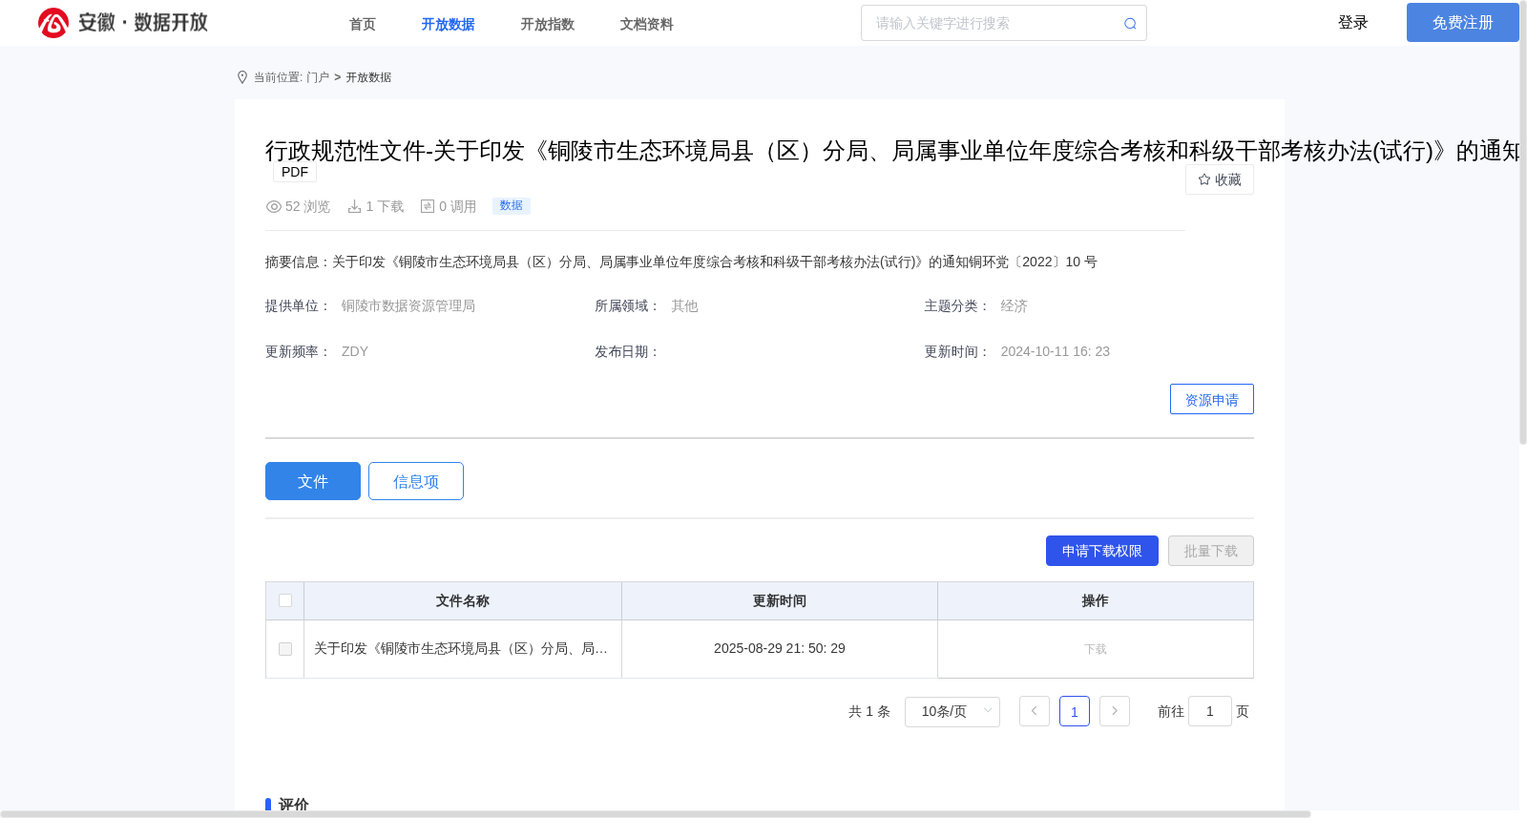Open the 10条/页 page size dropdown
The image size is (1527, 818).
[x=952, y=711]
